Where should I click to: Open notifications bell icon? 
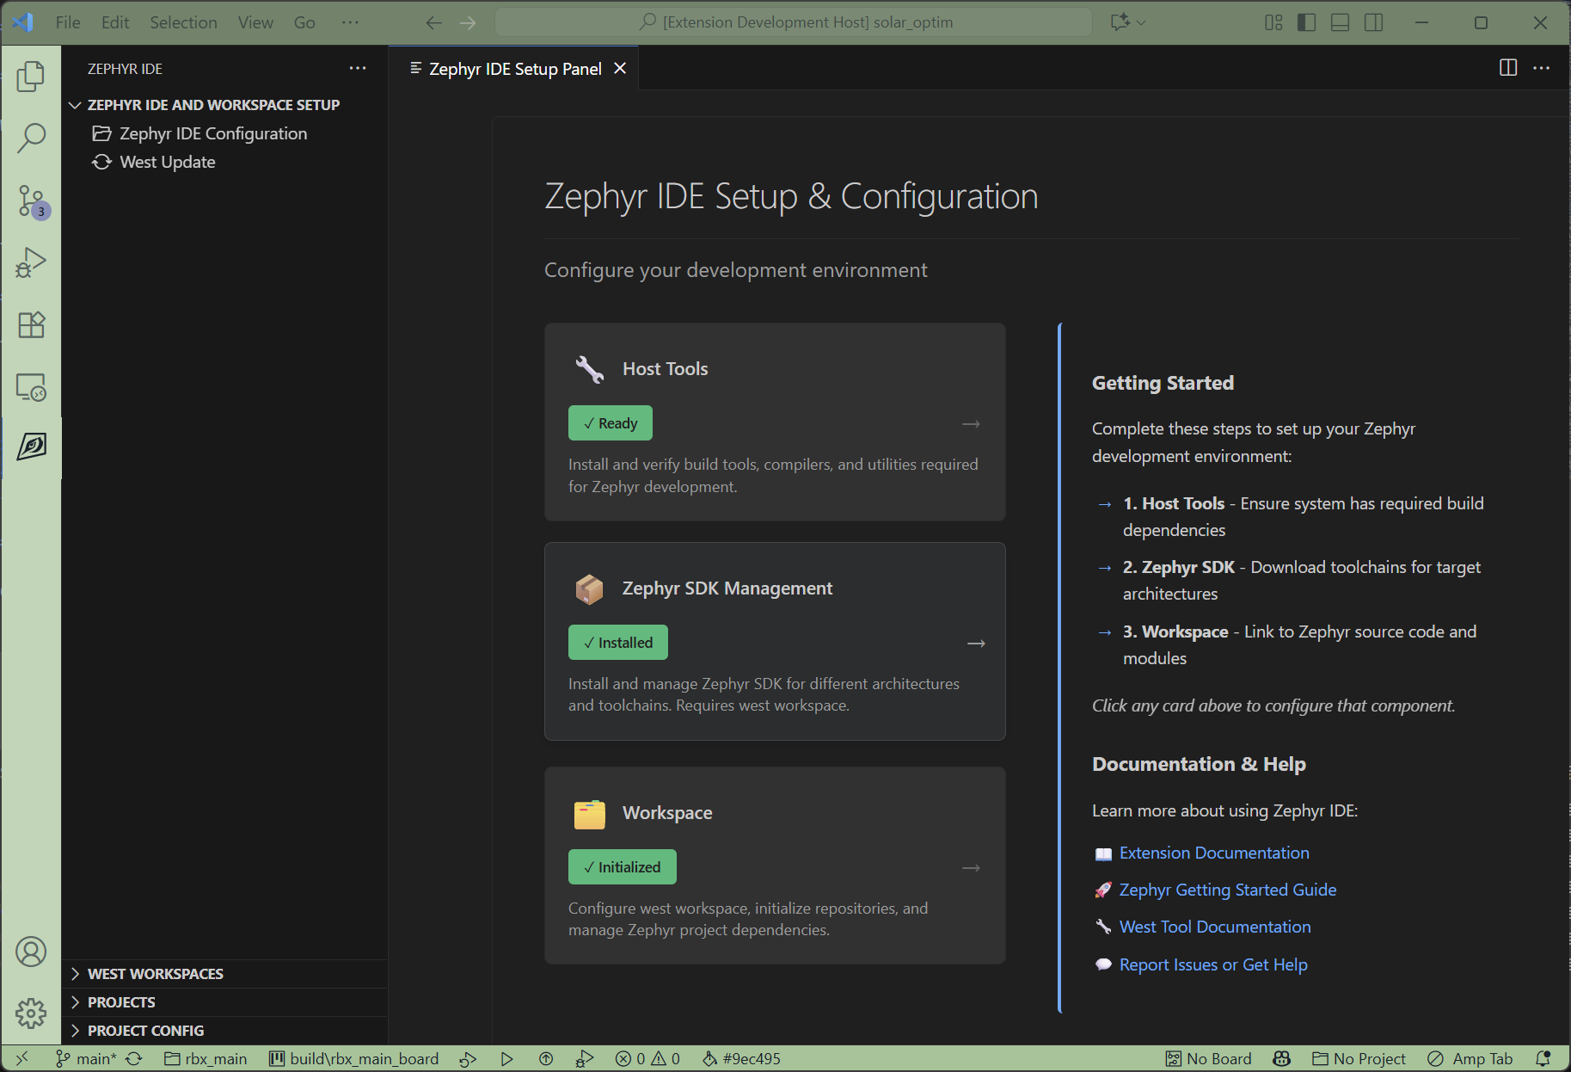pos(1543,1058)
